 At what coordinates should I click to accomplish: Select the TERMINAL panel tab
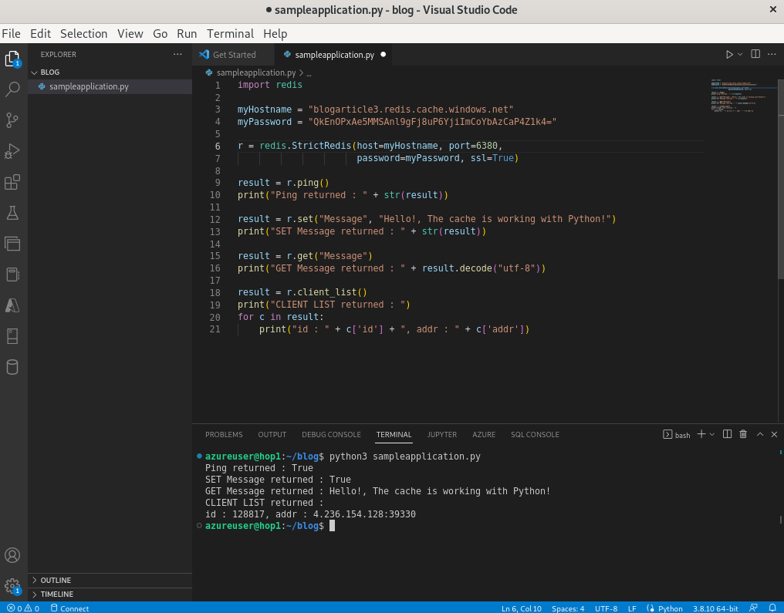point(394,435)
